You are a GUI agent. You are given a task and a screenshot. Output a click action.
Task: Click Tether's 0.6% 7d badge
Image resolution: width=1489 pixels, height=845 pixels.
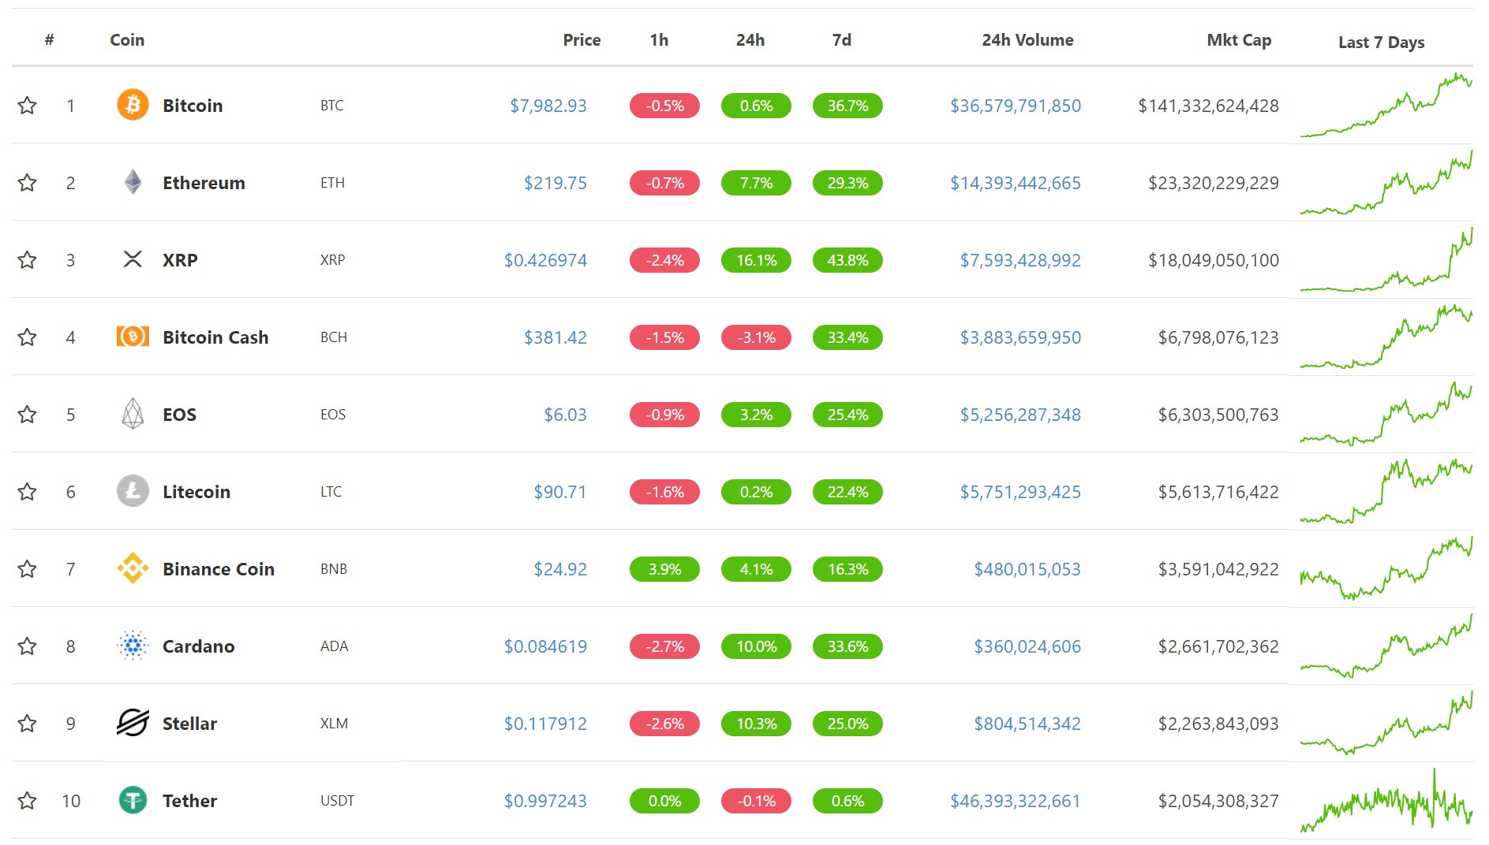(847, 800)
